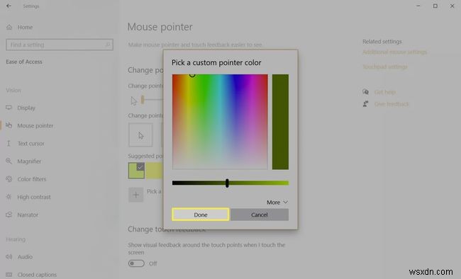The image size is (461, 279).
Task: Click the Home house icon
Action: pyautogui.click(x=9, y=27)
